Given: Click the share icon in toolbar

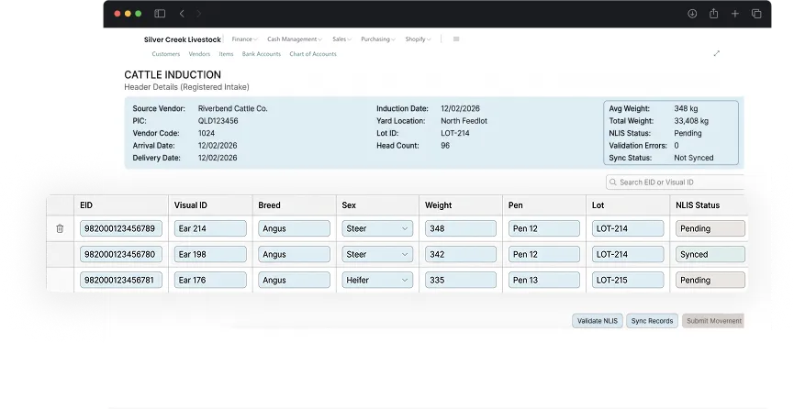Looking at the screenshot, I should pyautogui.click(x=713, y=14).
